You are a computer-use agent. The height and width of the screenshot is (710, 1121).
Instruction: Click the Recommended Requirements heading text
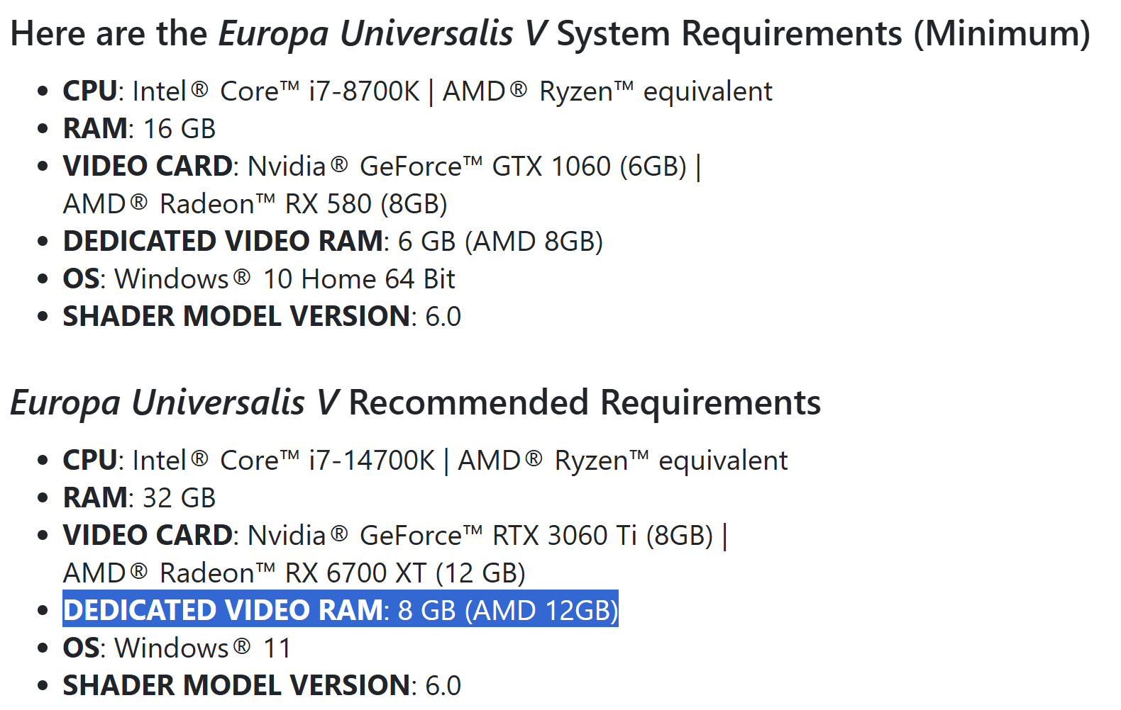pyautogui.click(x=584, y=402)
